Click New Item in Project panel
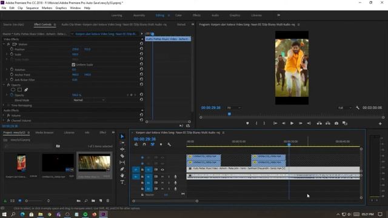Viewport: 388px width, 218px height. [x=101, y=201]
